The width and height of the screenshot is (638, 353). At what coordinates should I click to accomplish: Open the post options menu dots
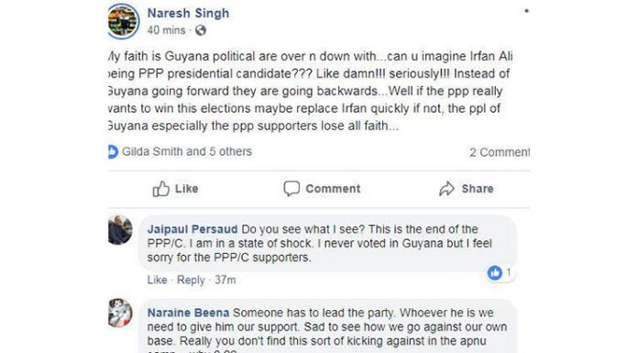526,11
